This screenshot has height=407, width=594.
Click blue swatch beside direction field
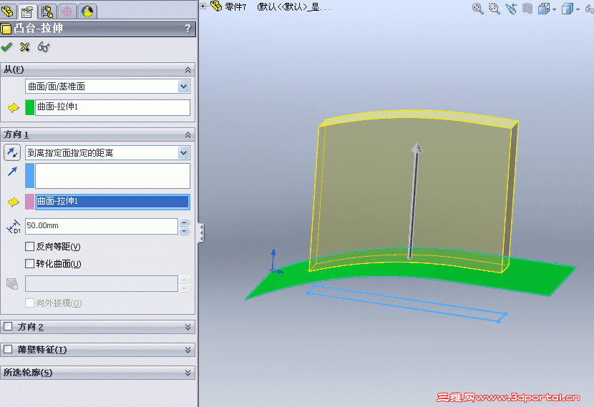(x=29, y=176)
